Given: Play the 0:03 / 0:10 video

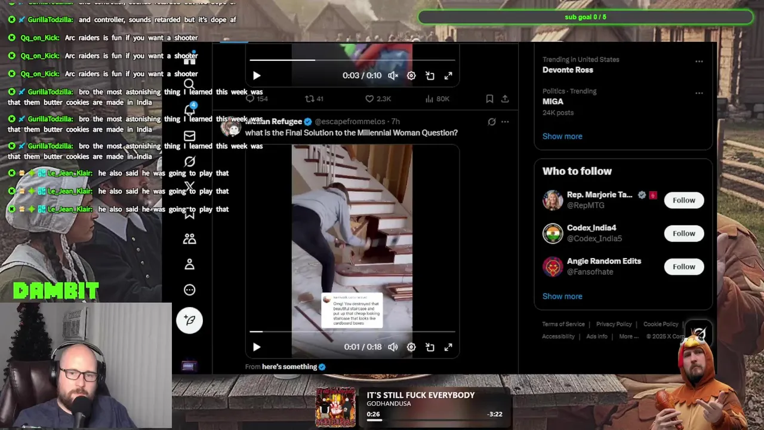Looking at the screenshot, I should tap(257, 76).
